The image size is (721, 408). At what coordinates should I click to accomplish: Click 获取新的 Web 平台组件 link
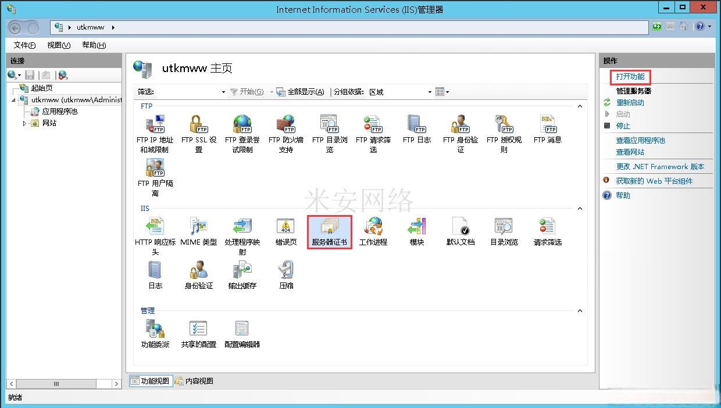(654, 181)
